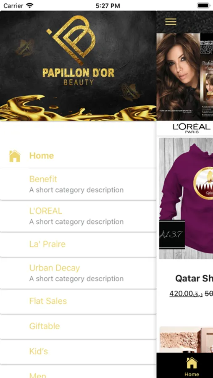The width and height of the screenshot is (213, 378).
Task: View the purple Qatar hoodie product image
Action: click(186, 198)
